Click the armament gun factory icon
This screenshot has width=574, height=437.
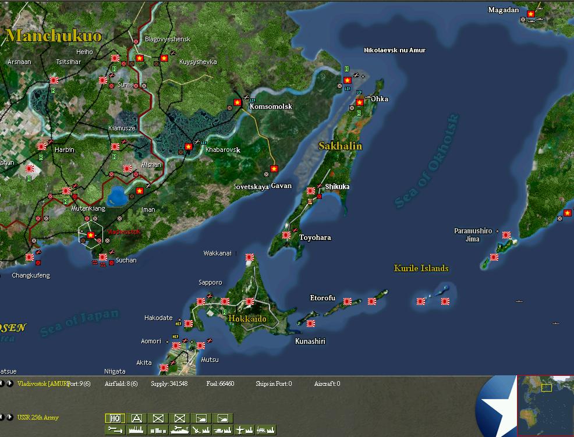point(201,430)
